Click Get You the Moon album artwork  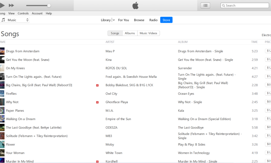click(x=2, y=60)
